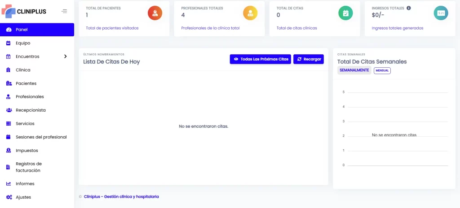The height and width of the screenshot is (208, 460).
Task: Click the yellow Profesionales Totales icon
Action: (x=250, y=13)
